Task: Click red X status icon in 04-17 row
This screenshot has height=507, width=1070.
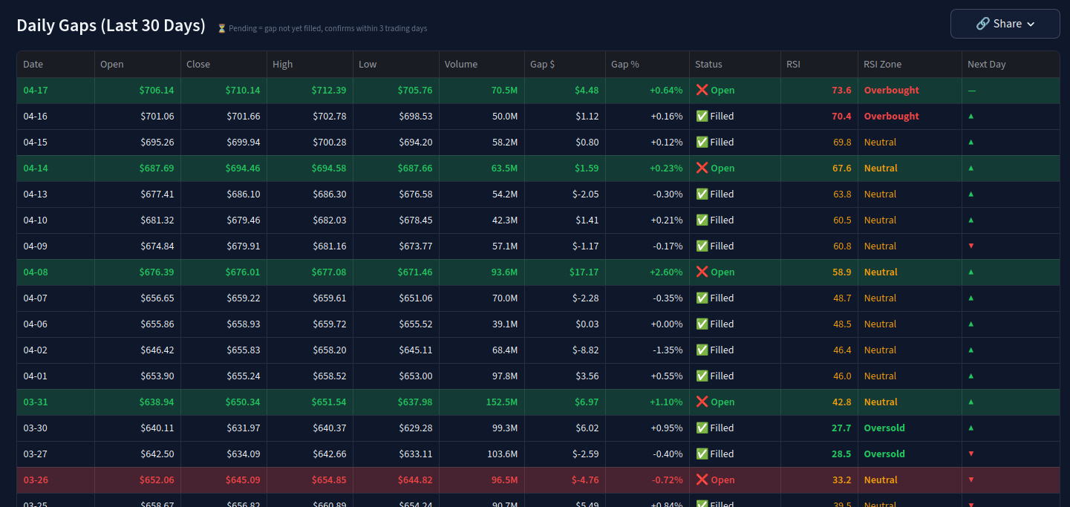Action: coord(702,90)
